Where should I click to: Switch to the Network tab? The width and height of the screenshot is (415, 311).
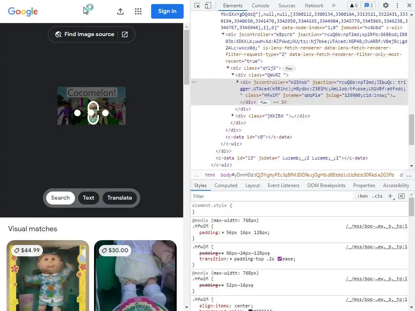(314, 6)
